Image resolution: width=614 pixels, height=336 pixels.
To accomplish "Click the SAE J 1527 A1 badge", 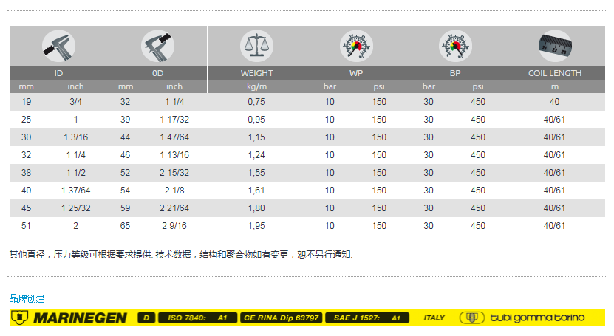I will click(365, 318).
